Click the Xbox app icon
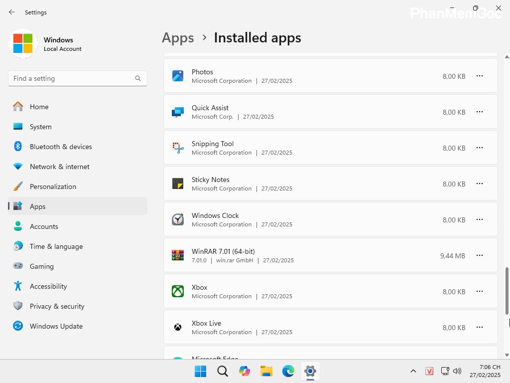The image size is (510, 383). [x=178, y=291]
